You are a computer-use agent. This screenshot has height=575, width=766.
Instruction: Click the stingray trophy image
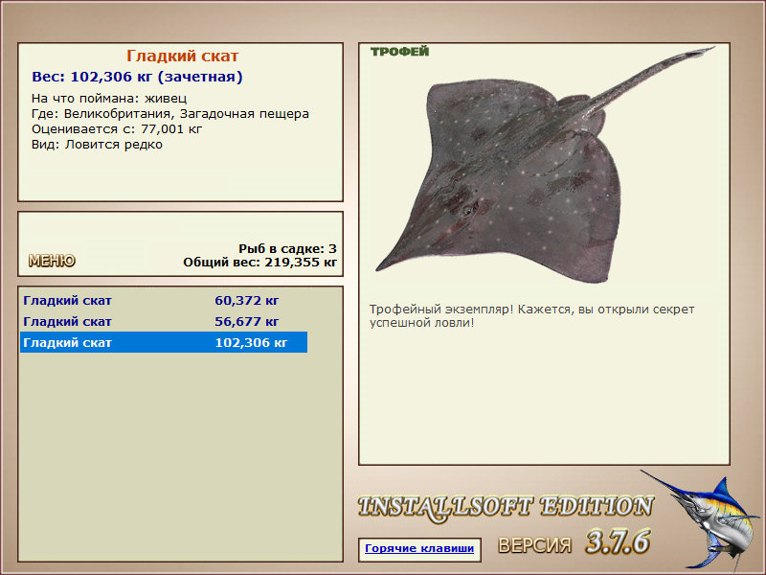tap(545, 165)
